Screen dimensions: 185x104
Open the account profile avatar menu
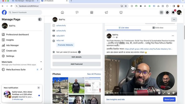(x=179, y=12)
